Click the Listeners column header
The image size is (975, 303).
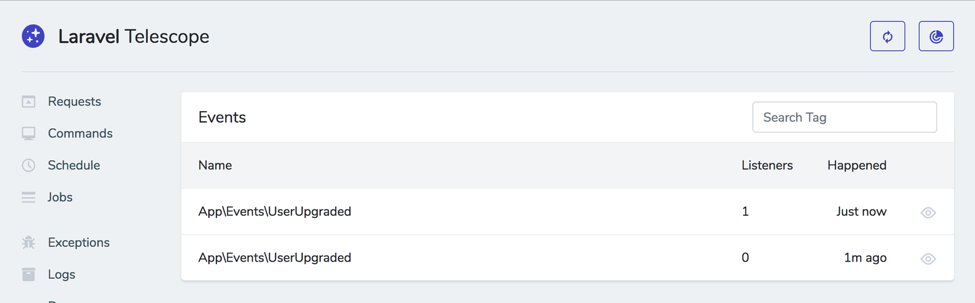pyautogui.click(x=766, y=165)
